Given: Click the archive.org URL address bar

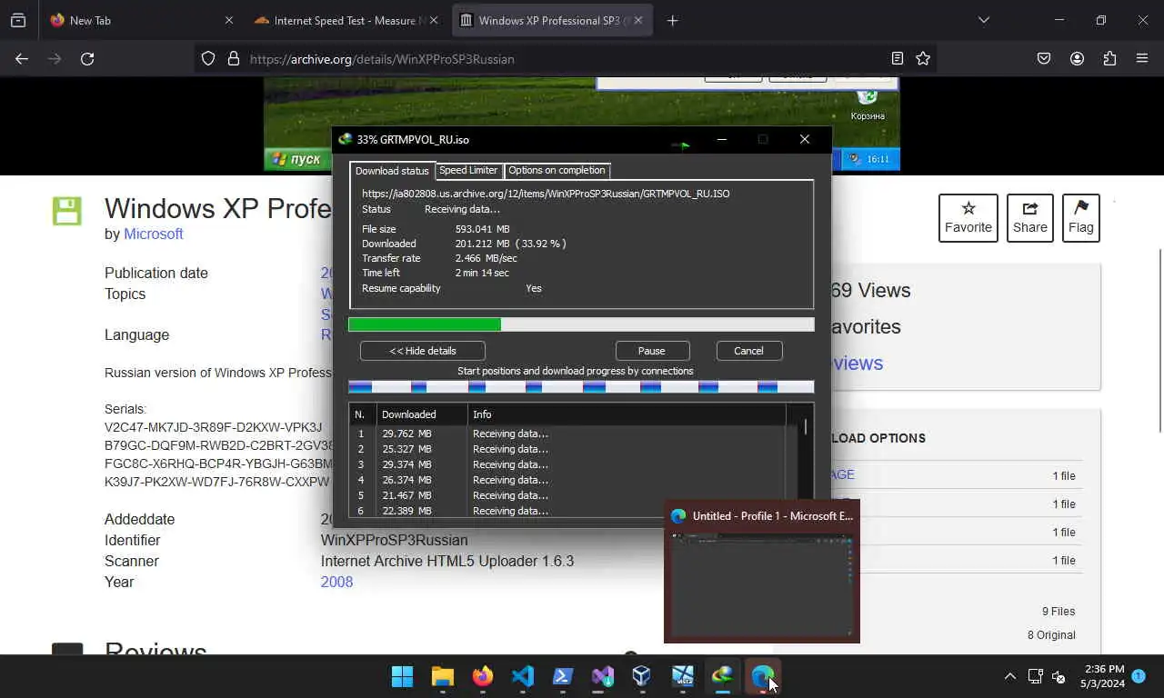Looking at the screenshot, I should coord(564,58).
